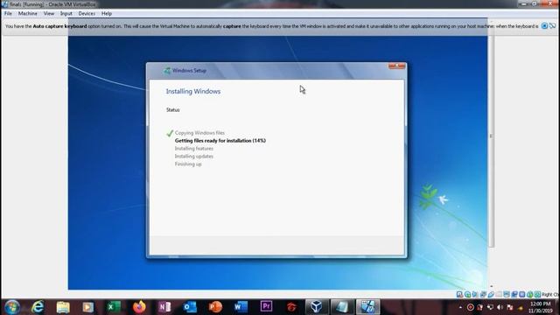Viewport: 560px width, 315px height.
Task: Click the 'Installing Windows' heading
Action: point(193,91)
